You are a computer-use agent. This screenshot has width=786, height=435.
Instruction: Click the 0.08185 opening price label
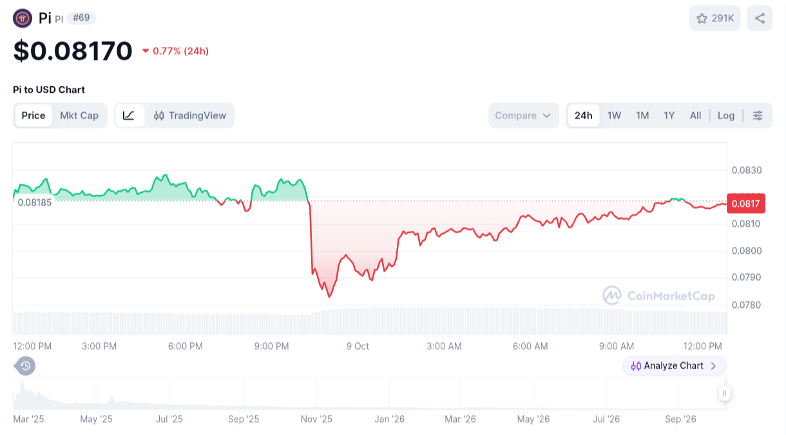pos(35,202)
